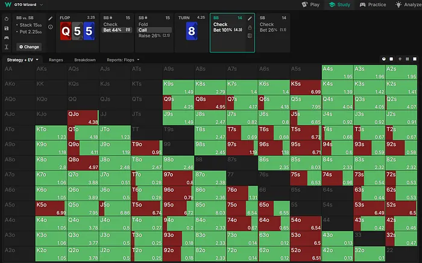Viewport: 422px width, 263px height.
Task: Click the pencil icon in active BB panel
Action: click(x=249, y=19)
